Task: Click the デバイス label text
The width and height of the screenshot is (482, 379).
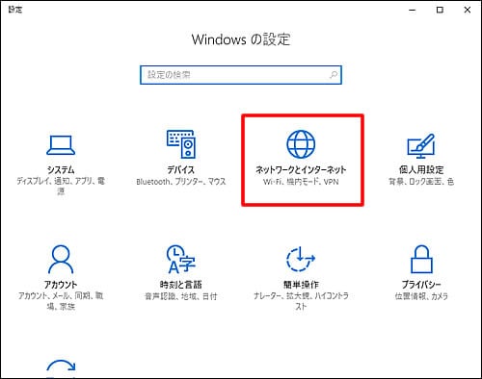Action: coord(180,169)
